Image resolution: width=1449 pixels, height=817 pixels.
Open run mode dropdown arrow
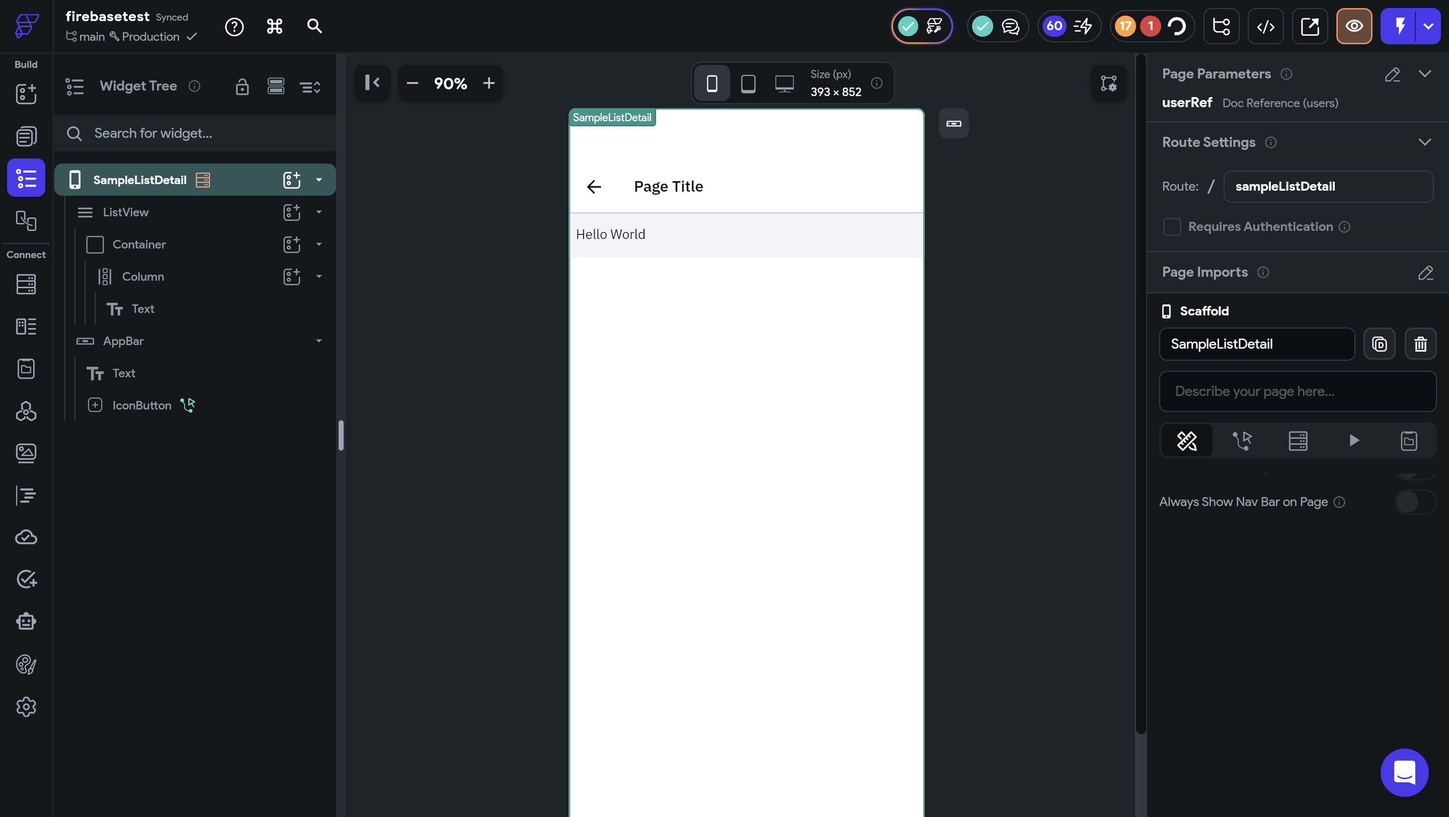tap(1428, 27)
